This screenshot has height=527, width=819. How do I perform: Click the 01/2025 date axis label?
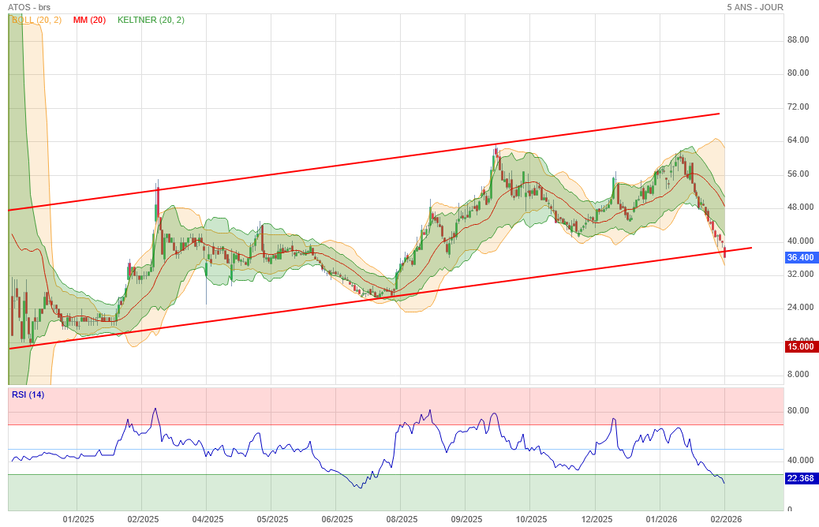[x=78, y=520]
